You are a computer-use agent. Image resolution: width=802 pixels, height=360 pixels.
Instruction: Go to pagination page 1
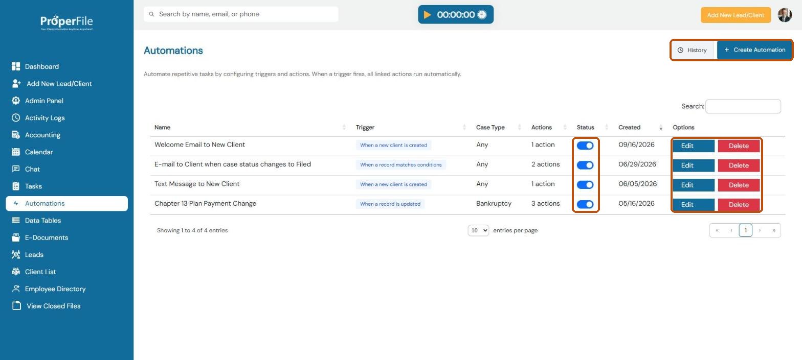click(x=745, y=230)
